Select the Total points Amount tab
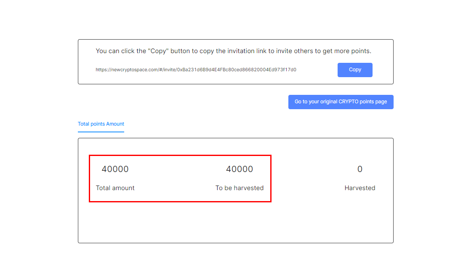 (x=101, y=124)
